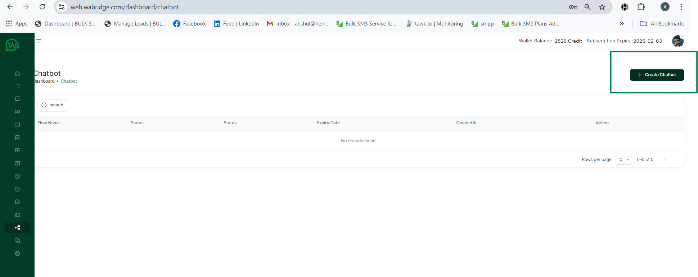Click the WordPress-style W extension icon
698x277 pixels.
coord(625,7)
